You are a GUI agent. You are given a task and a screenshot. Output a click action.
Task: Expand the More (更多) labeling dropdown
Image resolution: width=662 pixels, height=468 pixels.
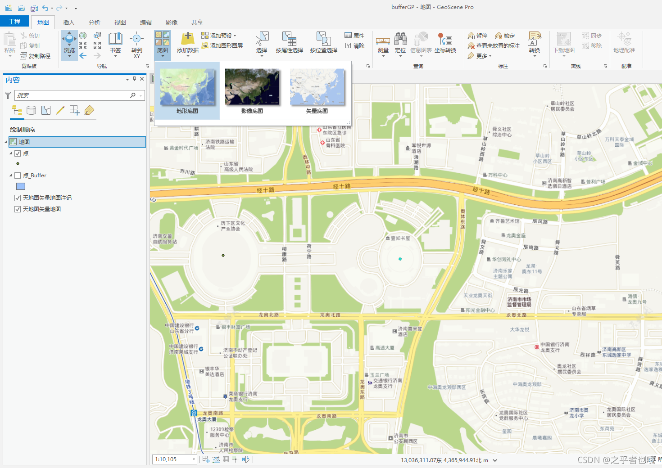(x=480, y=56)
